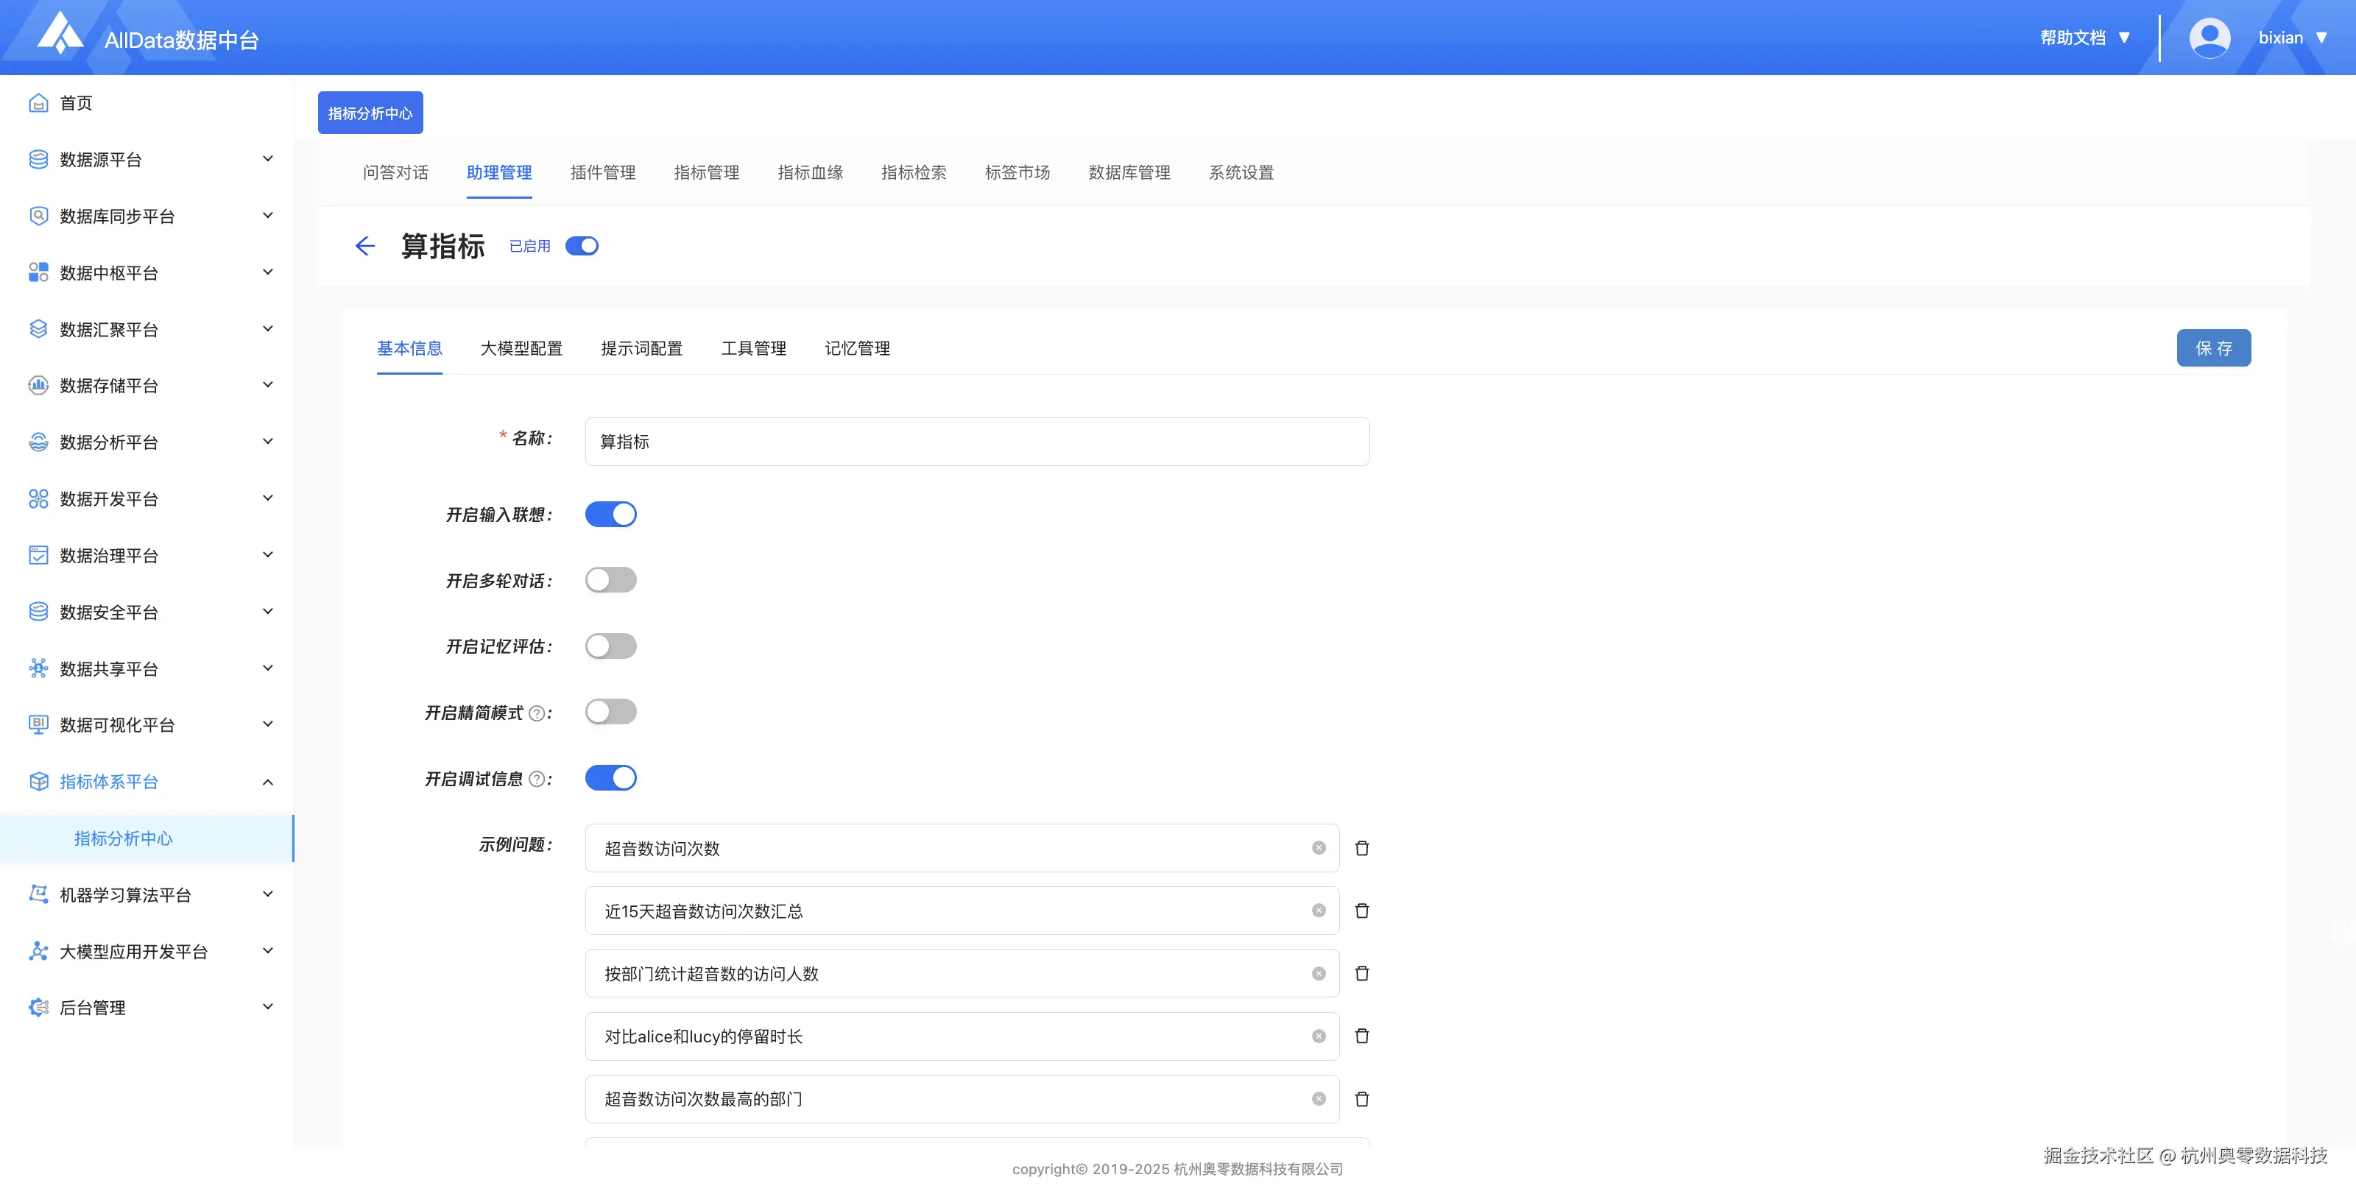
Task: Turn off the 已启用 assistant switch
Action: click(x=582, y=246)
